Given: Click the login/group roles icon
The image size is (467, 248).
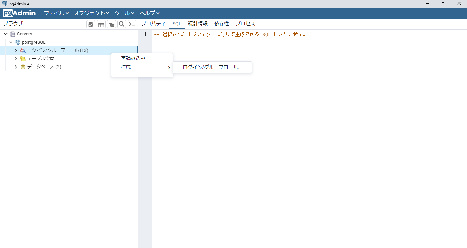Looking at the screenshot, I should click(x=23, y=50).
